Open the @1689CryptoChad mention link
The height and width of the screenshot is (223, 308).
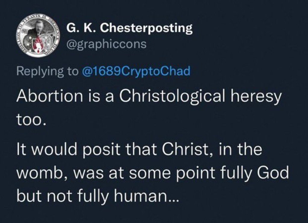(x=136, y=71)
